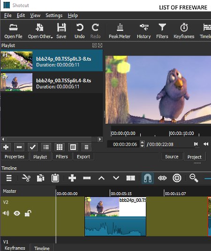Open the timeline hamburger menu

click(x=9, y=178)
